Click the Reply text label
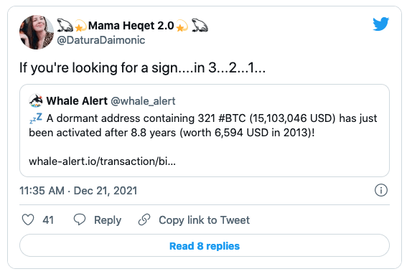Image resolution: width=407 pixels, height=274 pixels. [108, 220]
